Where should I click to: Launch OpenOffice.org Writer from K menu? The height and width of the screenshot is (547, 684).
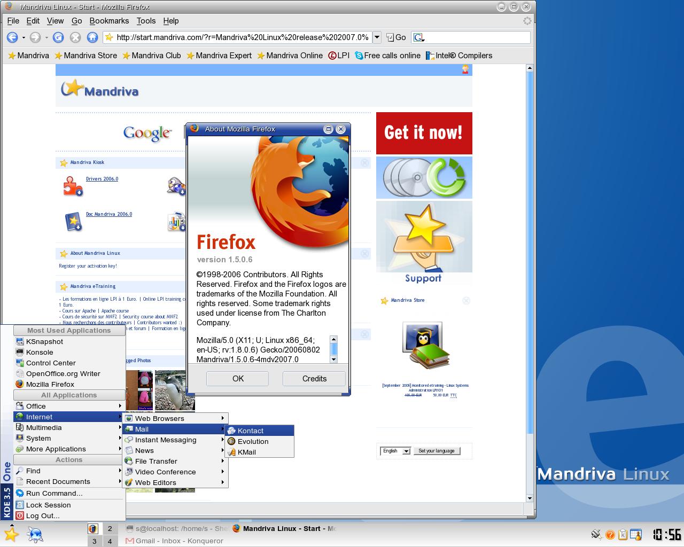(x=69, y=373)
